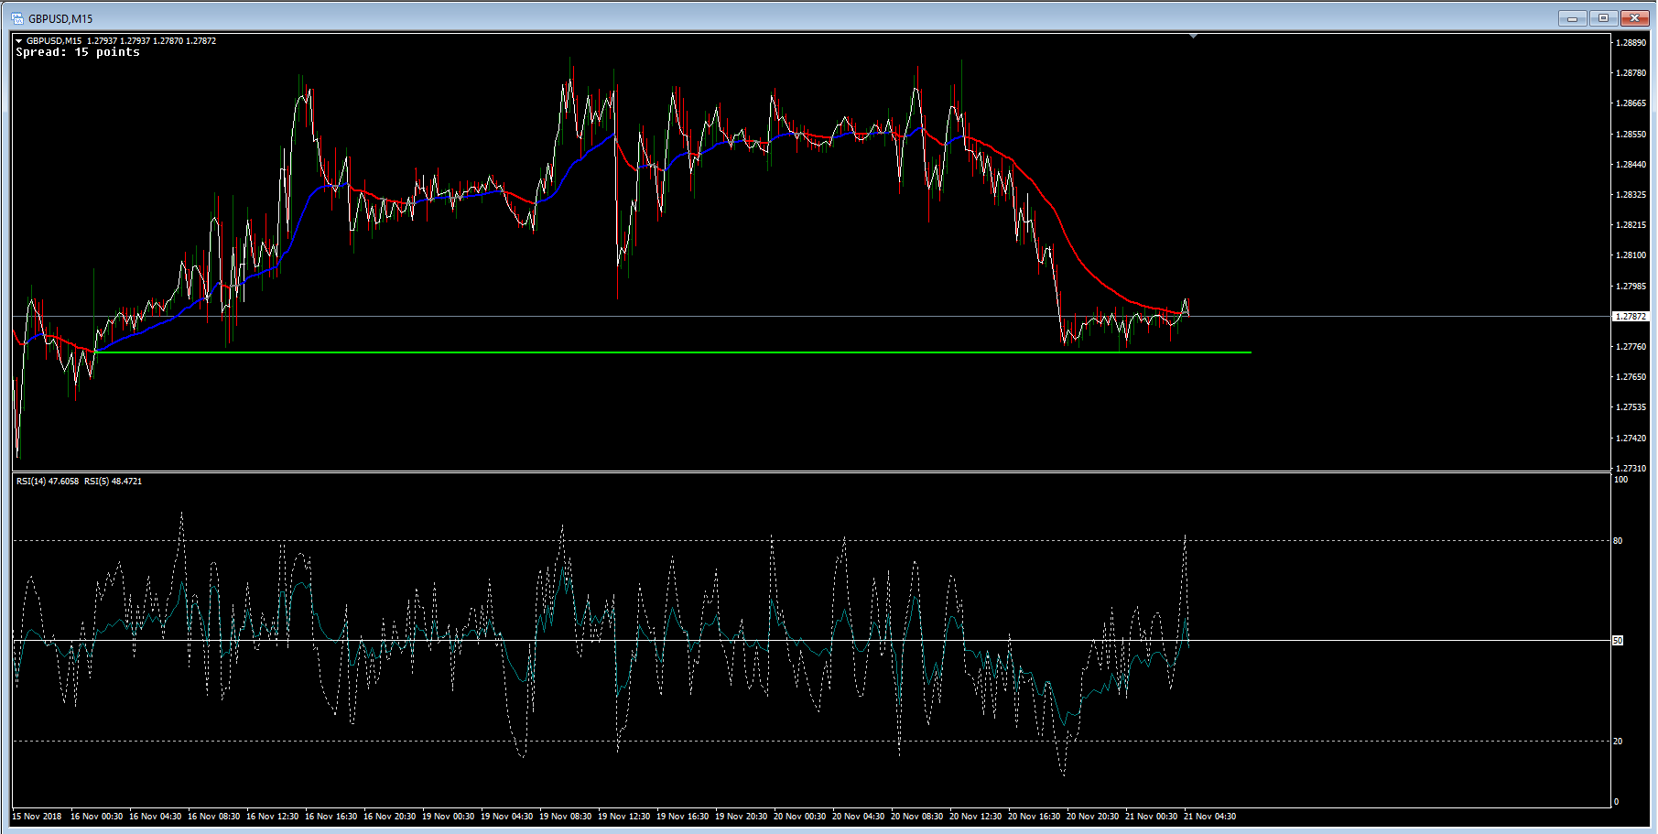Viewport: 1658px width, 834px height.
Task: Minimize the GBPUSD,M15 chart window
Action: [x=1573, y=18]
